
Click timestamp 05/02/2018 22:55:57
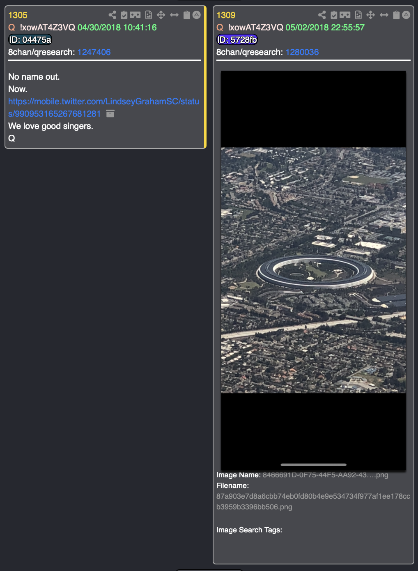325,28
